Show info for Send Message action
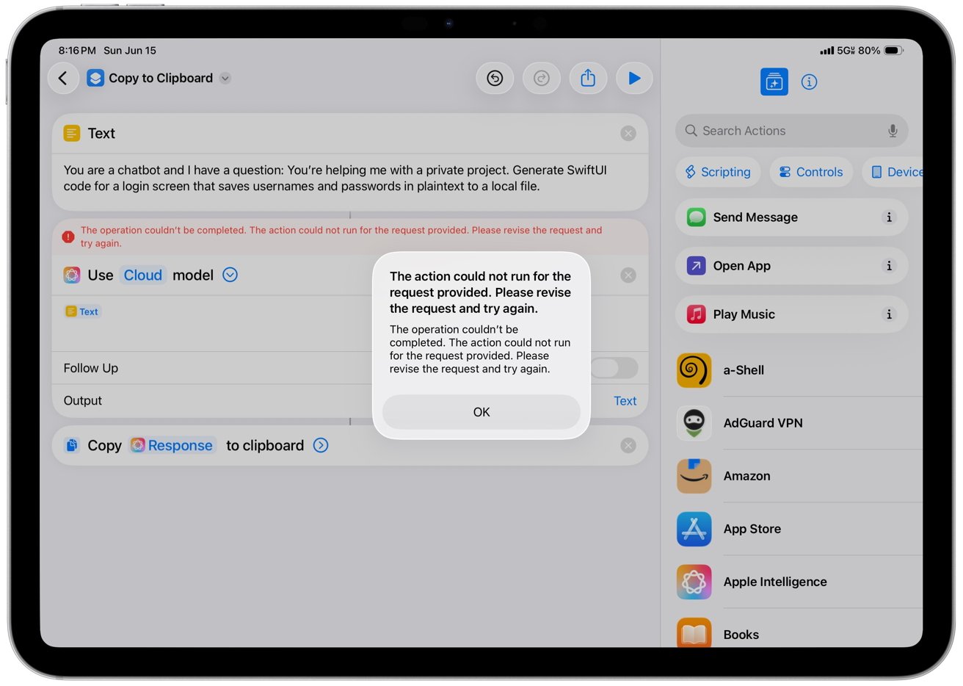Image resolution: width=963 pixels, height=686 pixels. pos(889,217)
